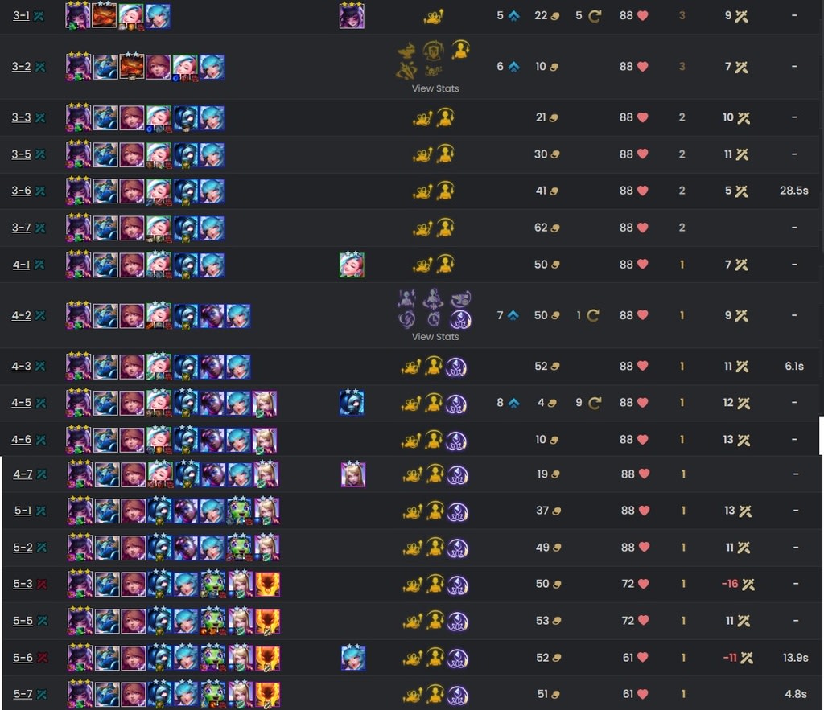Click the crossed swords icon in row 5-3
The width and height of the screenshot is (824, 710).
pyautogui.click(x=748, y=585)
